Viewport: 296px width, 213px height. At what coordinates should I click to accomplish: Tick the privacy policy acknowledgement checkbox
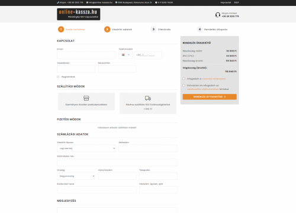point(184,85)
